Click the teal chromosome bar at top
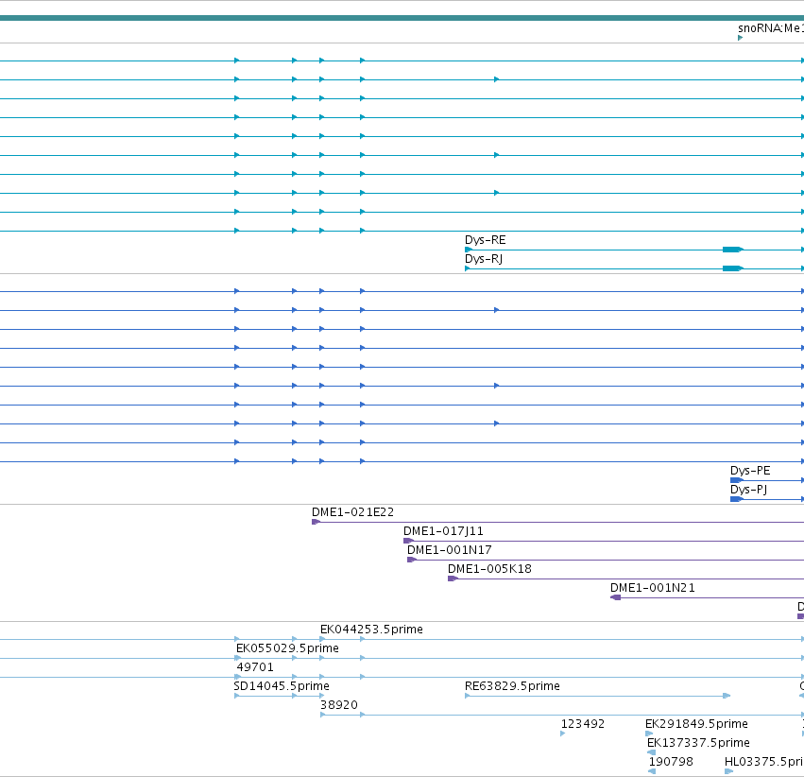 (x=402, y=19)
